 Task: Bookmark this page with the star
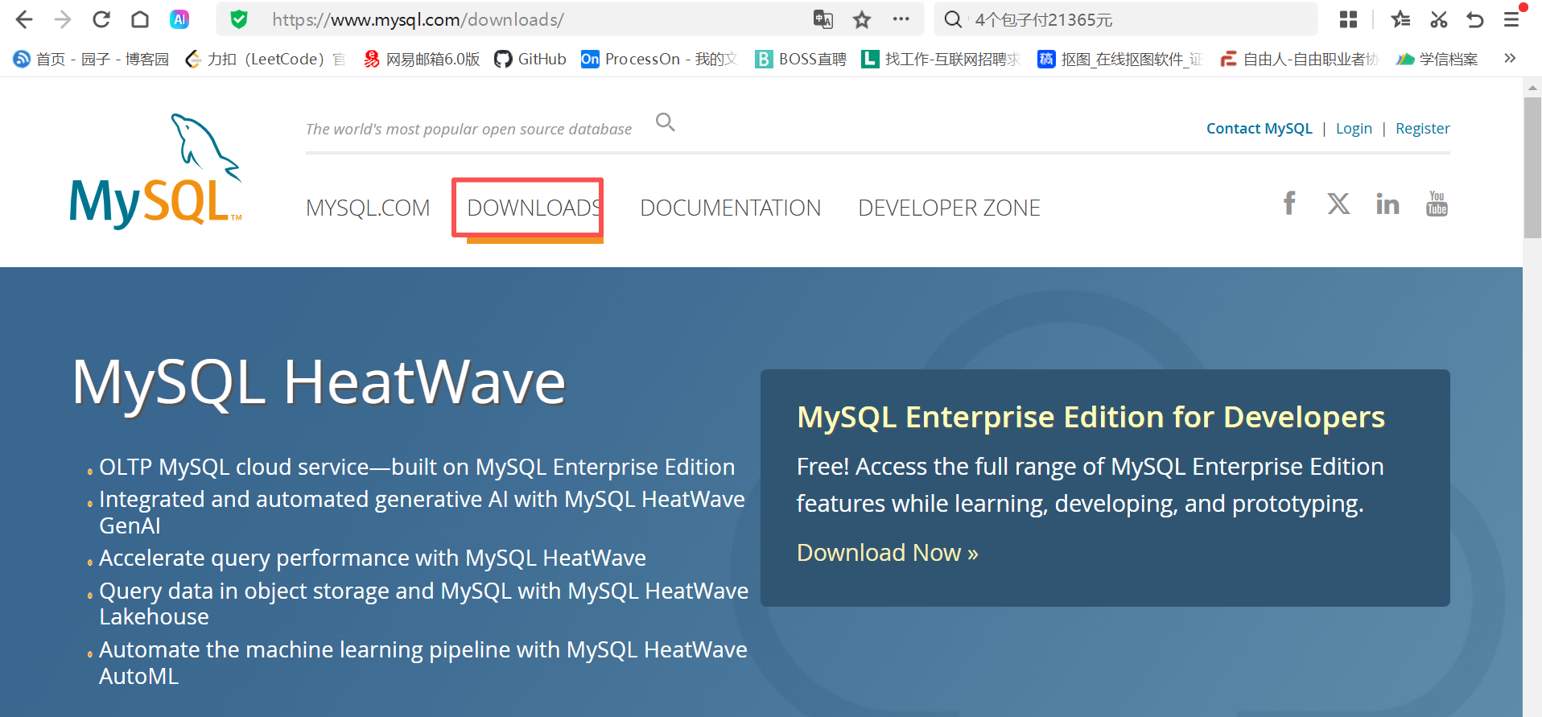(862, 19)
